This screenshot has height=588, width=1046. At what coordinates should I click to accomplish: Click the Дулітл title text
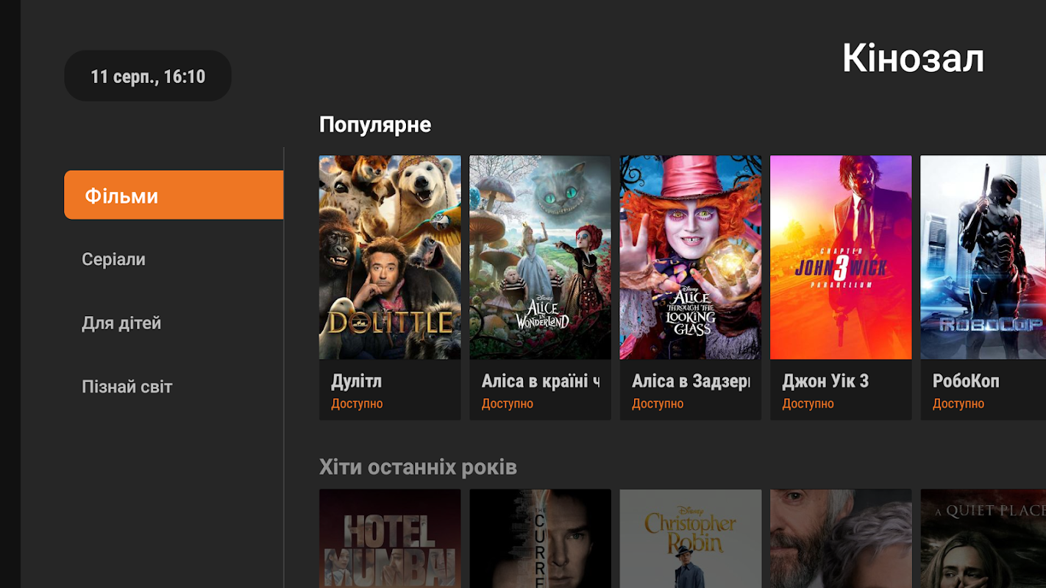coord(356,381)
